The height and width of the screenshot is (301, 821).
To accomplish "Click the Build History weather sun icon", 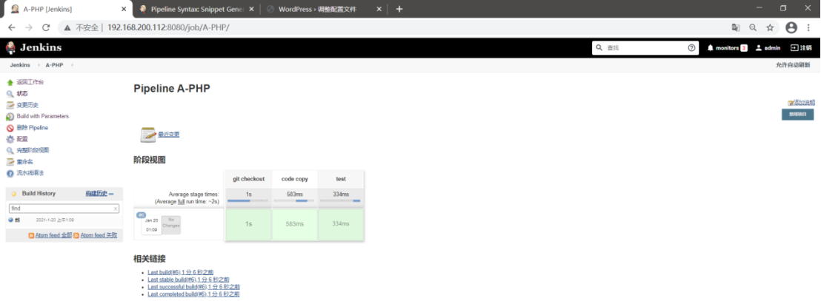I will 14,194.
